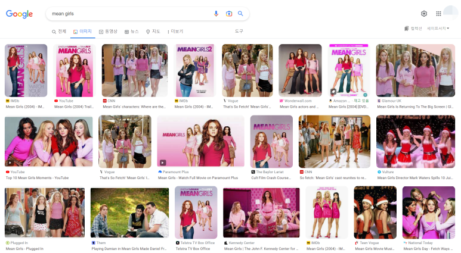
Task: Open the Glamour UK big screen thumbnail
Action: pos(416,70)
